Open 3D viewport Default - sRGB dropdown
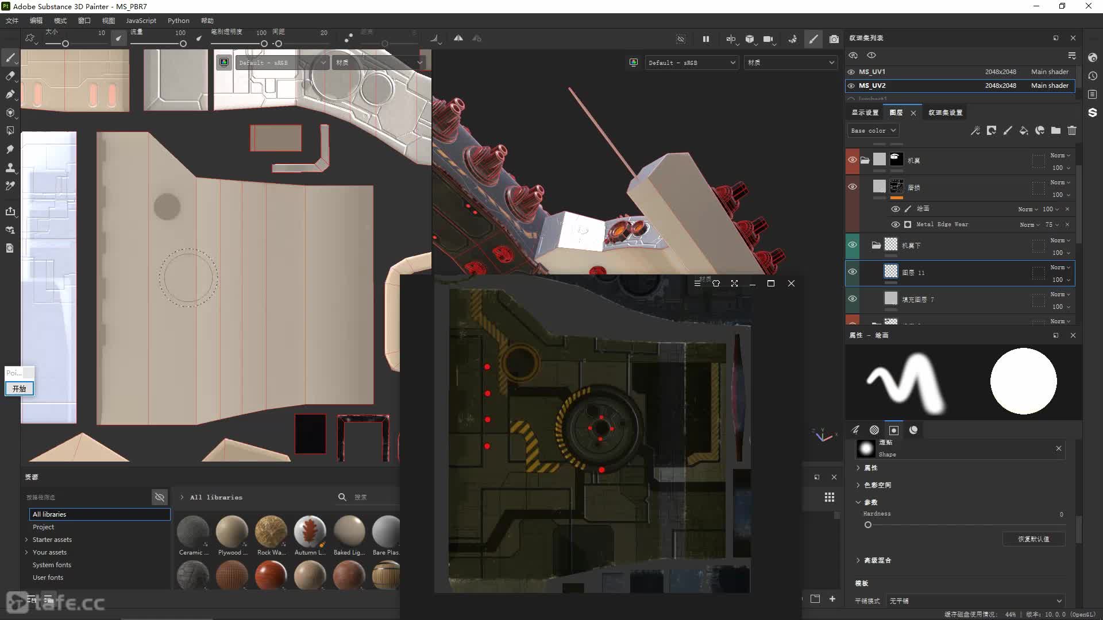1103x620 pixels. pos(692,63)
